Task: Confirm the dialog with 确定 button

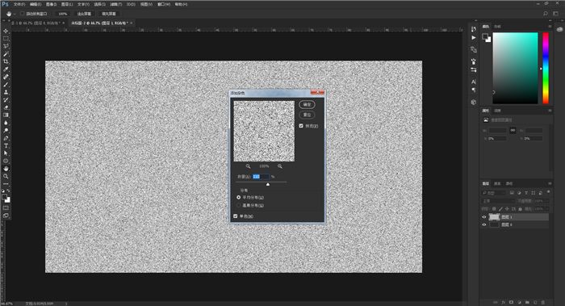Action: click(307, 104)
